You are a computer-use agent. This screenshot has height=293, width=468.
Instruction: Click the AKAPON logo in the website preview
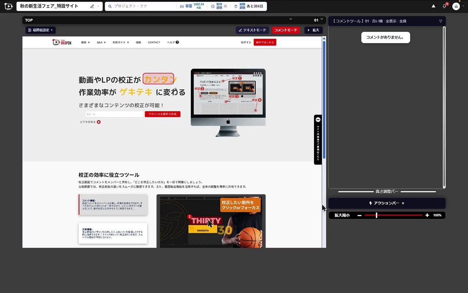pyautogui.click(x=62, y=42)
